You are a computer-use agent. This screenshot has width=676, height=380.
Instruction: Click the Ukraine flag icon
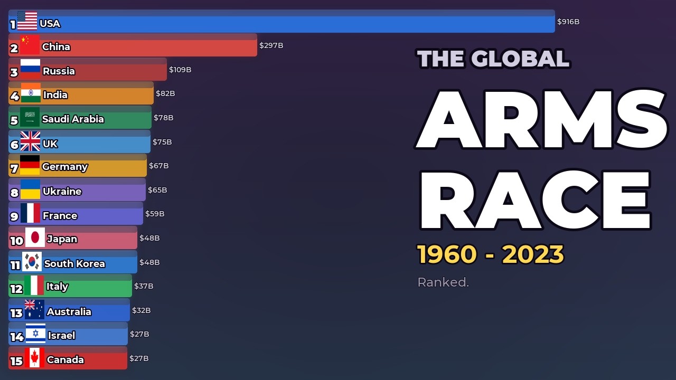[x=30, y=190]
